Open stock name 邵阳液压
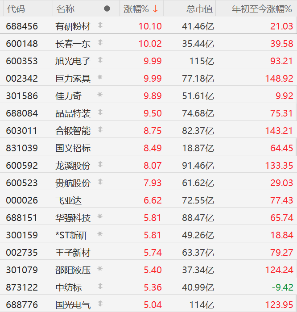 coord(73,270)
